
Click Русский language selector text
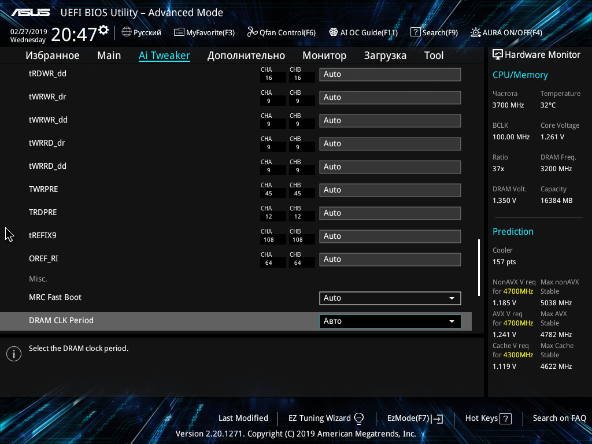[x=147, y=32]
